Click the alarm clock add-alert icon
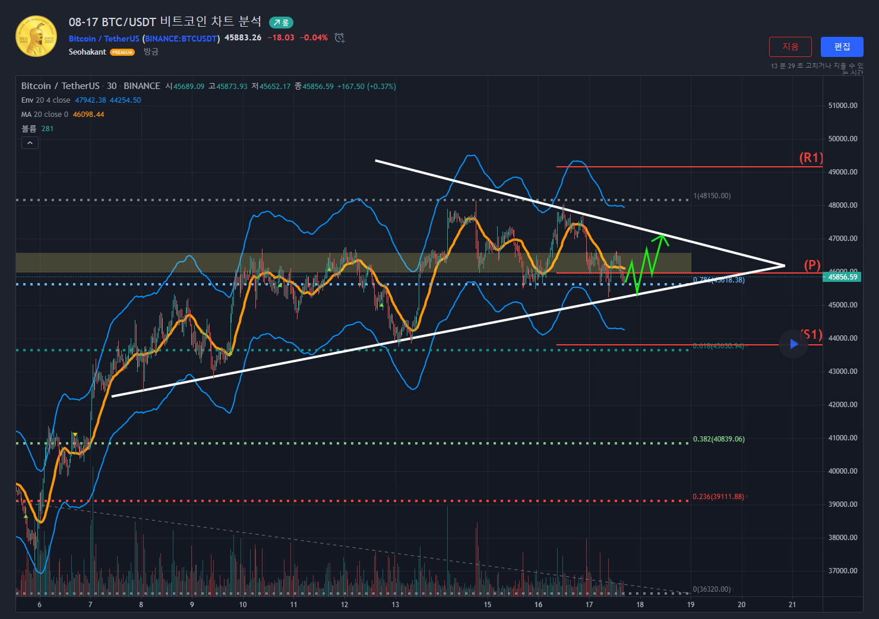 click(339, 38)
